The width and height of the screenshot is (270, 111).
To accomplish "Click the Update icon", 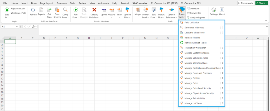I will 112,10.
